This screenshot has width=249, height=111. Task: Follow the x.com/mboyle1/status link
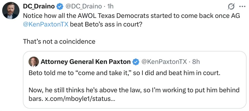click(x=80, y=99)
